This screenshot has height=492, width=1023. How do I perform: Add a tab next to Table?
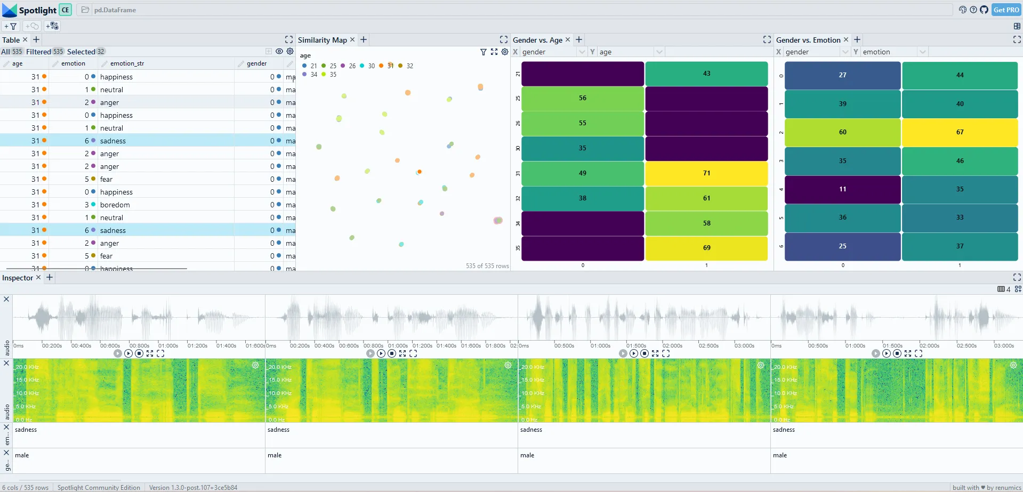36,39
